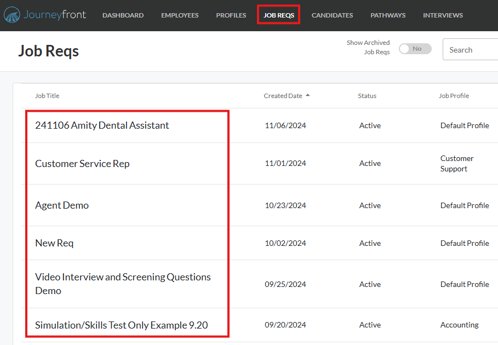Viewport: 498px width, 345px height.
Task: Open the 241106 Amity Dental Assistant req
Action: pyautogui.click(x=101, y=125)
